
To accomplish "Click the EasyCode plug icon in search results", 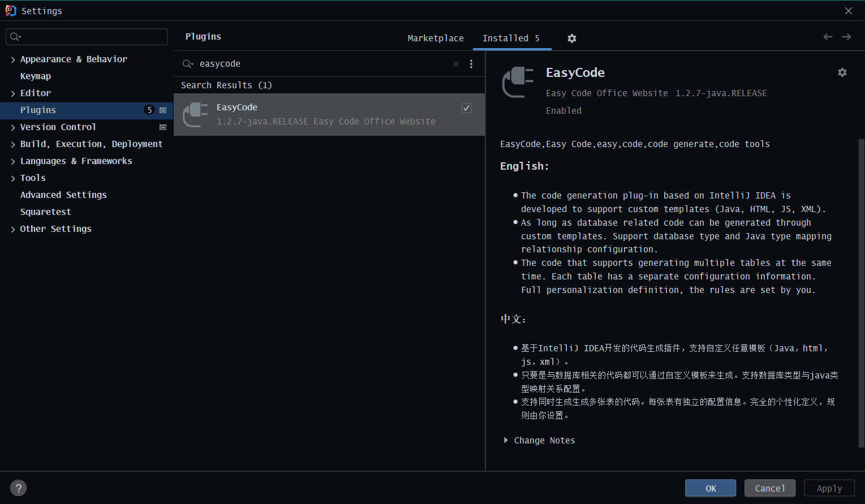I will pyautogui.click(x=195, y=114).
